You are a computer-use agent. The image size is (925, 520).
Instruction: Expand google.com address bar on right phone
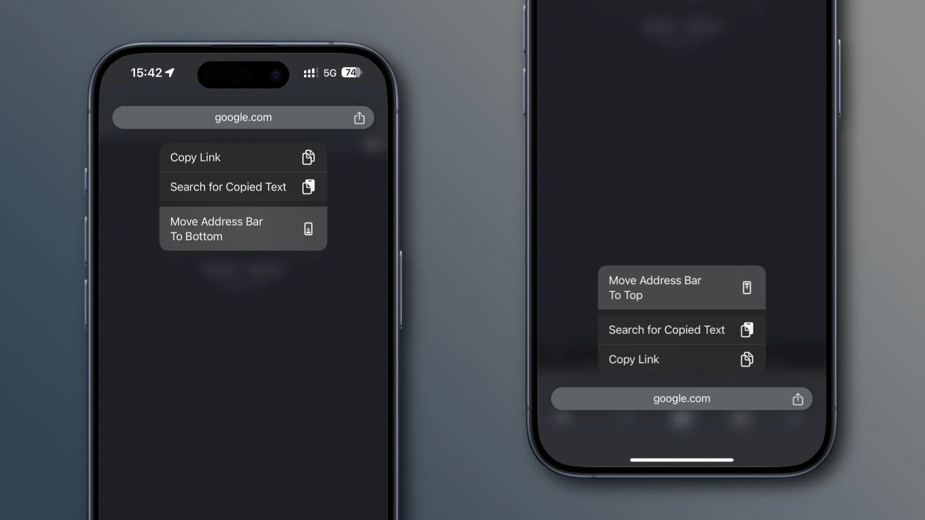click(682, 398)
